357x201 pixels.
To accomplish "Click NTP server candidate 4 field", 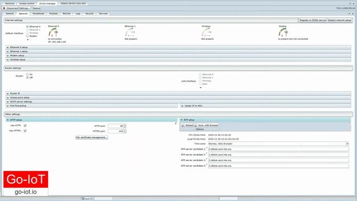I will coord(278,166).
